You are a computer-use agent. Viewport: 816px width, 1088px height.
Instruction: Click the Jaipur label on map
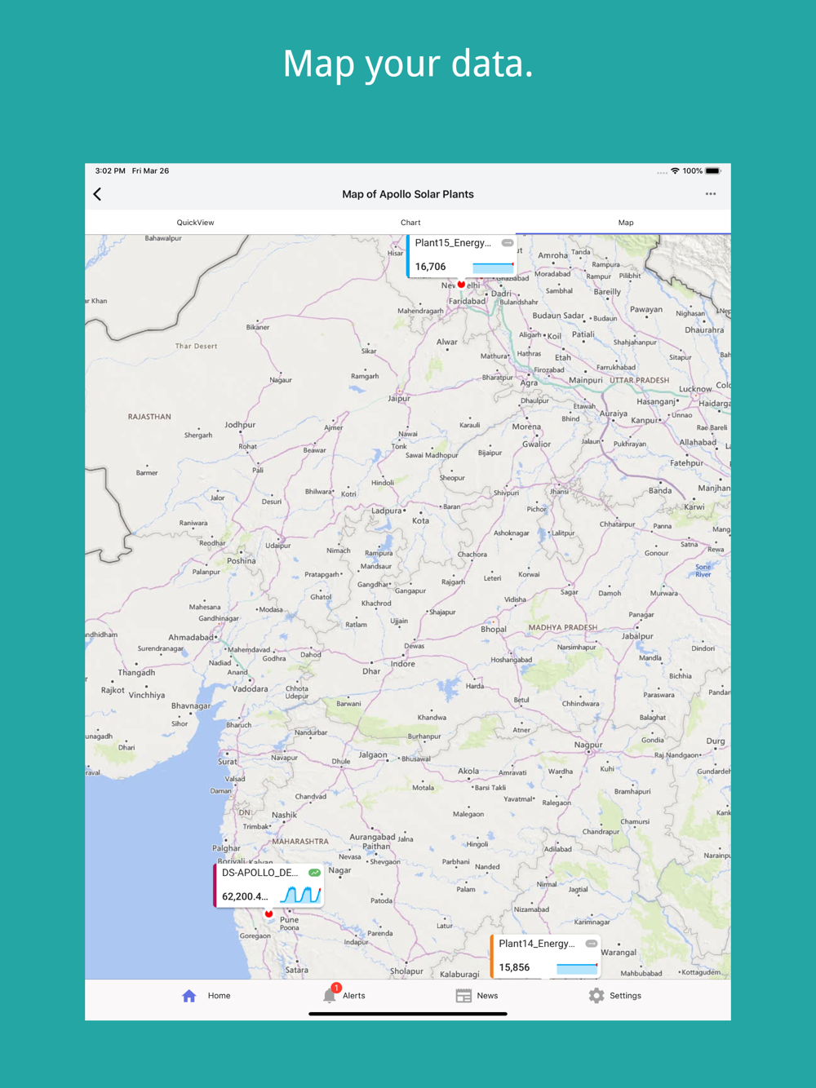click(x=399, y=398)
